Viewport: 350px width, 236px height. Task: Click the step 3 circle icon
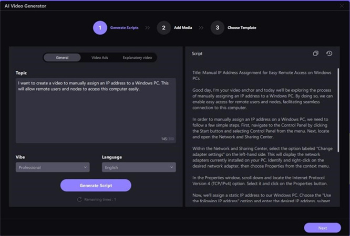(x=217, y=27)
